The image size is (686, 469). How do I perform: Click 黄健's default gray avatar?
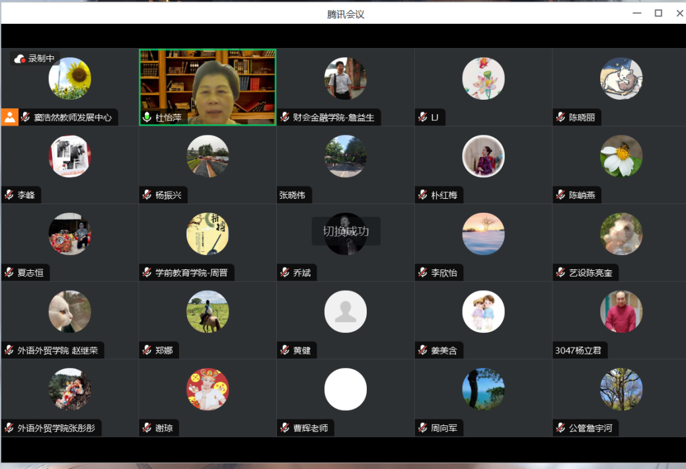coord(346,312)
